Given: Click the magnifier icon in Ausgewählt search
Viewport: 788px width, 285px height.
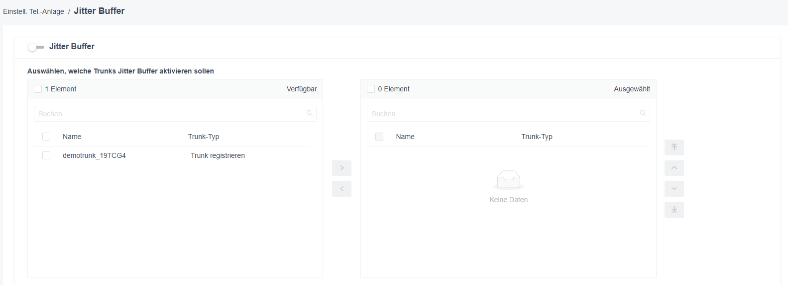Looking at the screenshot, I should tap(643, 113).
